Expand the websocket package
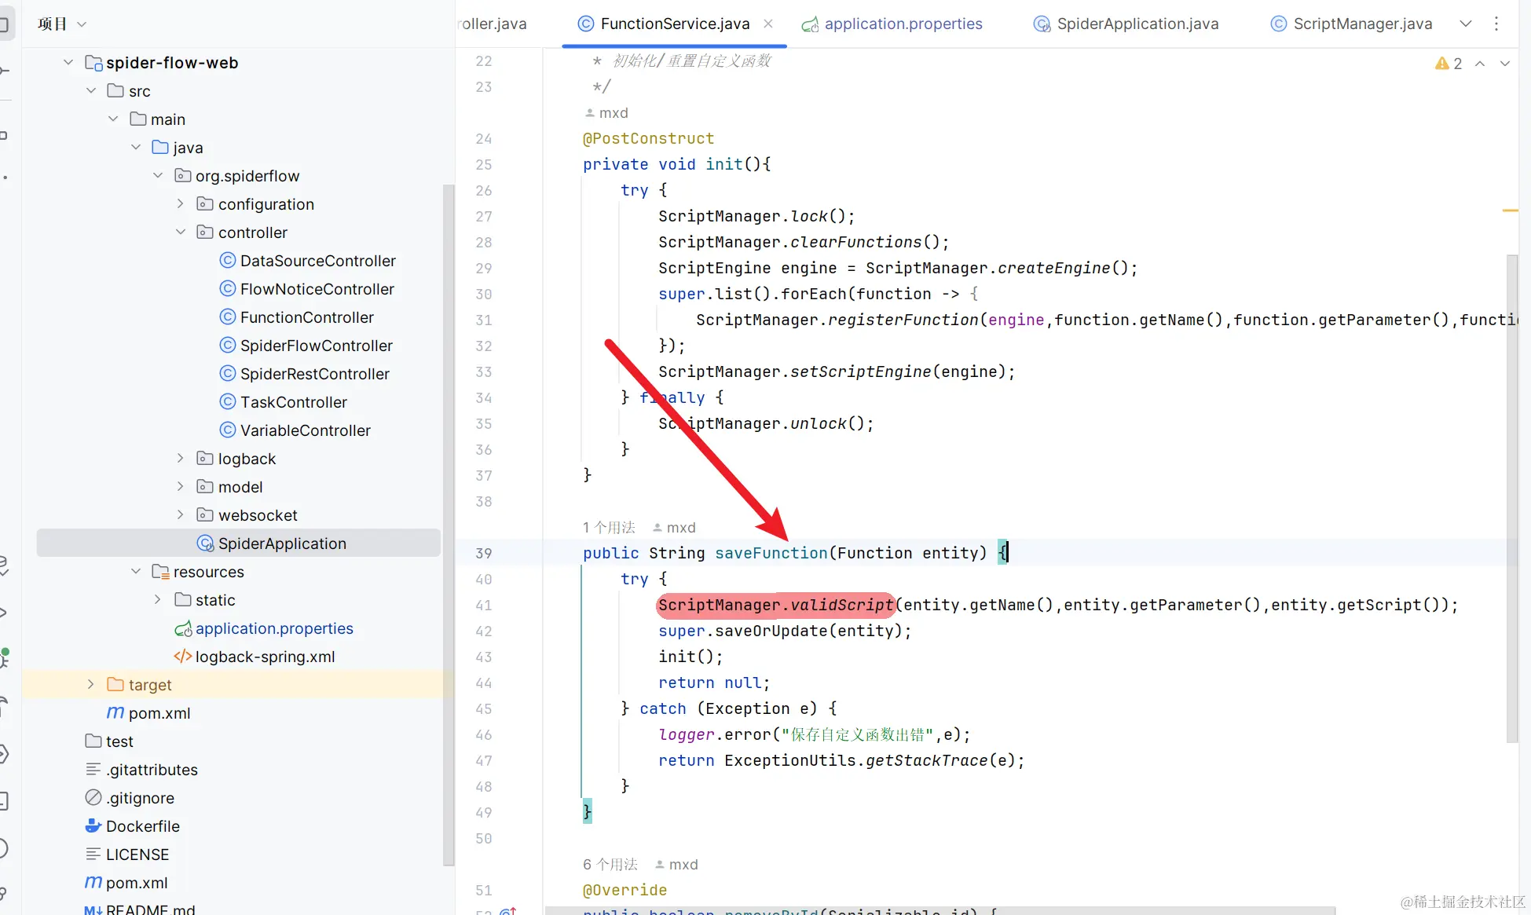1531x915 pixels. 181,515
